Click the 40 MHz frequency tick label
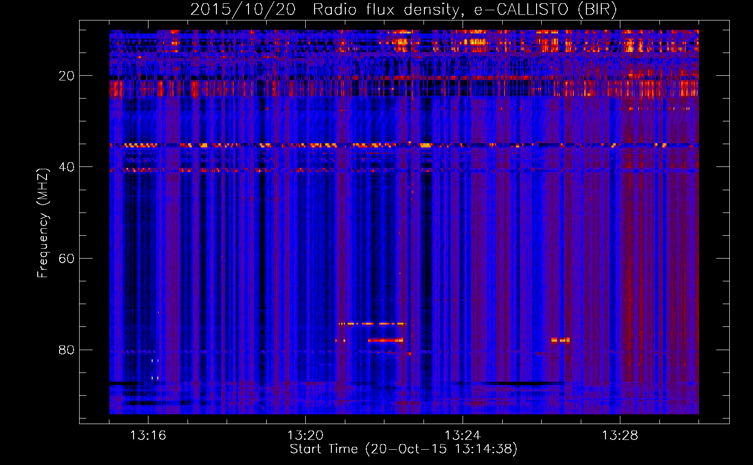Viewport: 753px width, 465px height. click(x=67, y=167)
